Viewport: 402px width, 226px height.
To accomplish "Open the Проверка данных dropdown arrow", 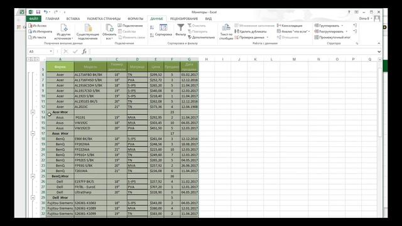I will click(268, 38).
